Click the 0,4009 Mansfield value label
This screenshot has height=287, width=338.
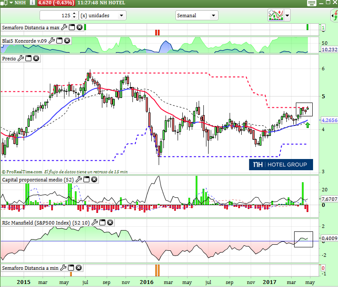pos(329,238)
